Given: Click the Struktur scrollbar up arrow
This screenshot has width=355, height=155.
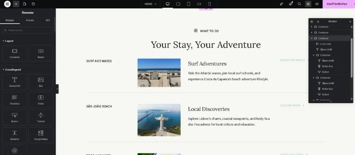Looking at the screenshot, I should click(x=352, y=26).
